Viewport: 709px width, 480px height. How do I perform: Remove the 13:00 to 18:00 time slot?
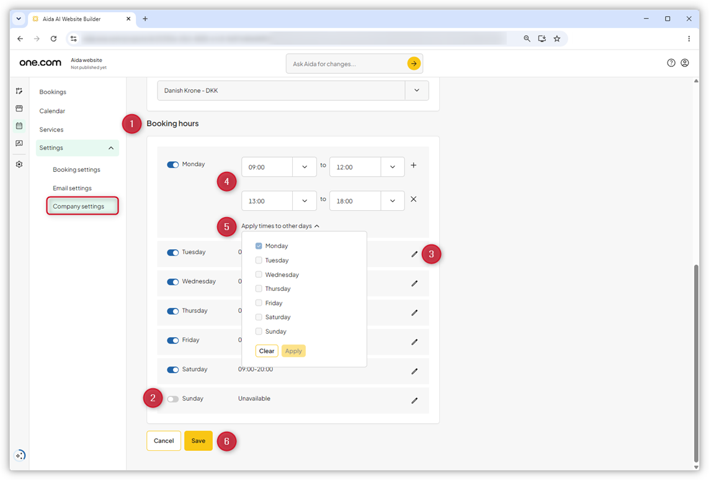pyautogui.click(x=413, y=199)
